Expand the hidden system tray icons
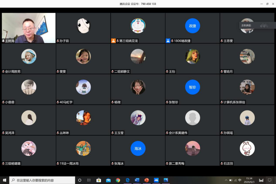This screenshot has height=184, width=276. [x=226, y=180]
